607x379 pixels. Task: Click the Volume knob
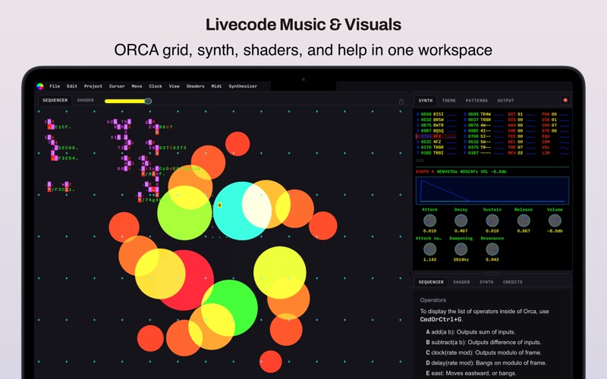coord(555,221)
